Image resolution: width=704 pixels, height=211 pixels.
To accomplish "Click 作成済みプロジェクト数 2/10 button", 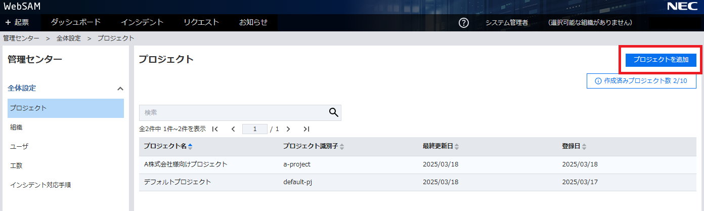I will (641, 81).
